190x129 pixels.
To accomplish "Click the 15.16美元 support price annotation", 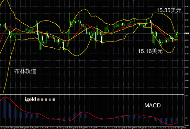I will click(x=150, y=51).
